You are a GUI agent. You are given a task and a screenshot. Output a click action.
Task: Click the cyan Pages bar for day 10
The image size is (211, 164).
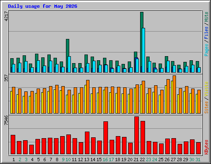(69, 64)
